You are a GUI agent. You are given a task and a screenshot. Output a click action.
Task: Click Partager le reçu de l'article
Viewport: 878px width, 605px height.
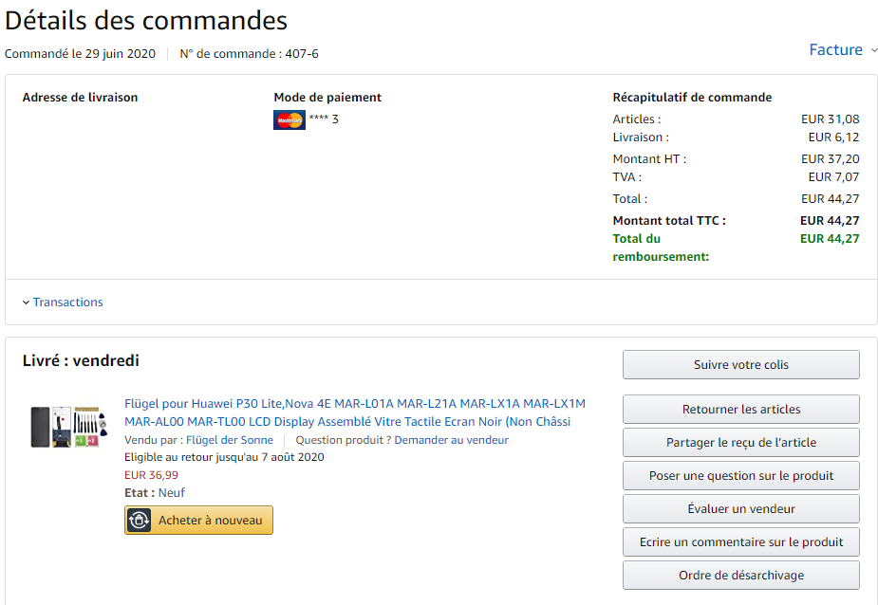coord(740,443)
